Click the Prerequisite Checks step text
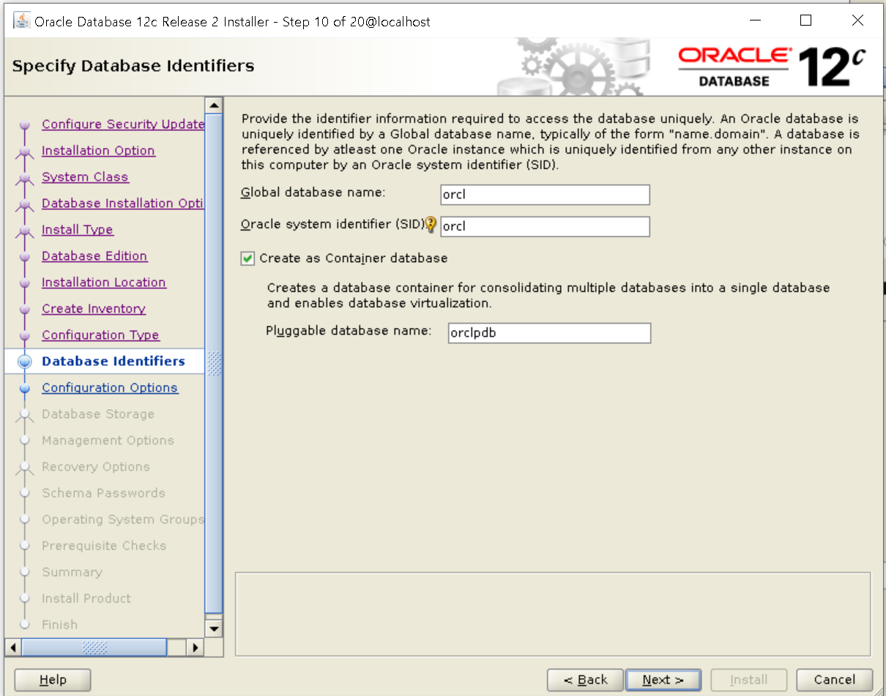The image size is (886, 696). tap(104, 545)
